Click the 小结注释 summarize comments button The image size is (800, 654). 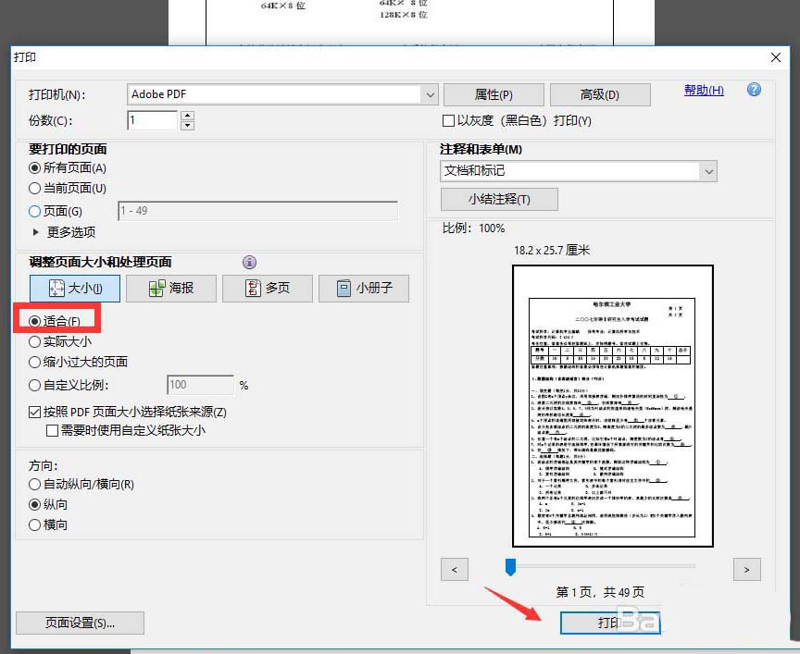click(499, 199)
